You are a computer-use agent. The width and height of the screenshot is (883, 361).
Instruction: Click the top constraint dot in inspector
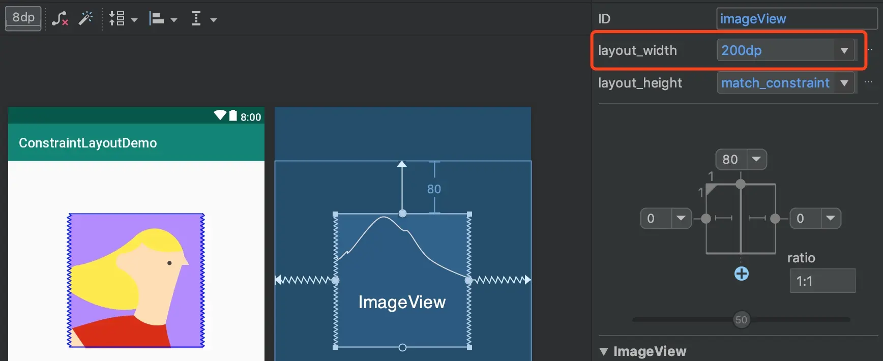(x=741, y=184)
